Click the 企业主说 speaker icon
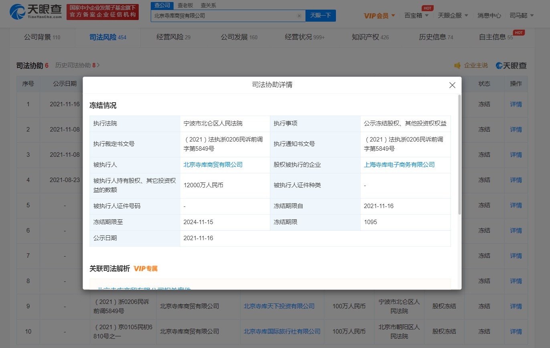Viewport: 550px width, 348px height. click(x=457, y=65)
